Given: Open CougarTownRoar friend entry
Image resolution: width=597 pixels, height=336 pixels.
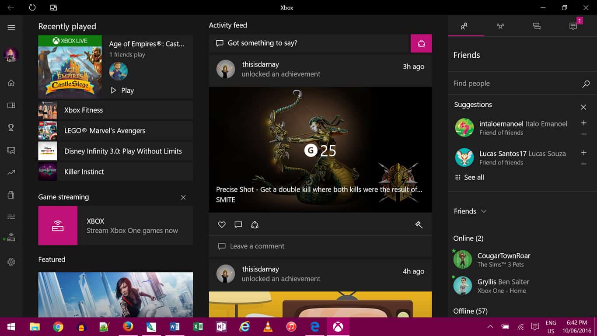Looking at the screenshot, I should [x=522, y=259].
